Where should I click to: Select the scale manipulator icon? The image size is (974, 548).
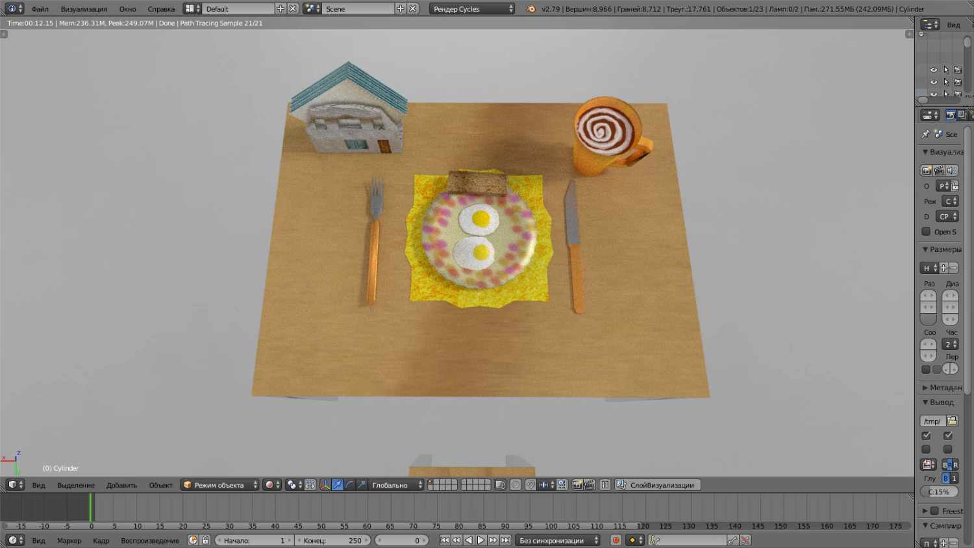(361, 485)
